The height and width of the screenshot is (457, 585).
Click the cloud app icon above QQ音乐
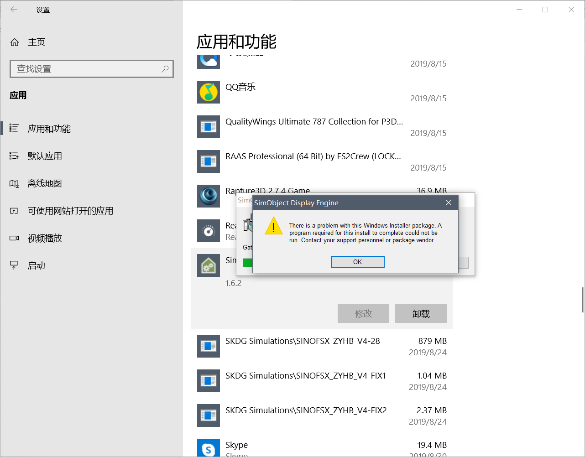[209, 61]
